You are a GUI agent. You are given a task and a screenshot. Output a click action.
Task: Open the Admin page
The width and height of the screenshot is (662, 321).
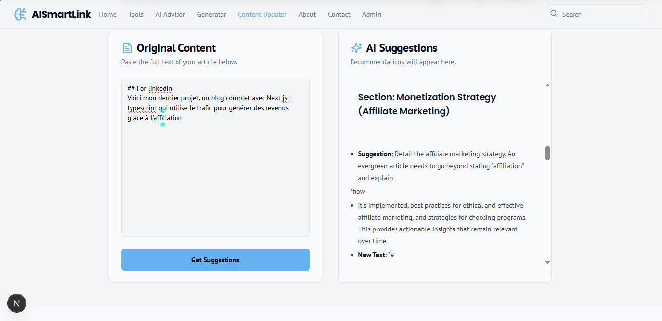tap(371, 14)
